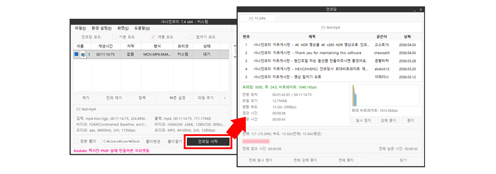Click the 항목 button
The image size is (496, 174).
coord(142,98)
